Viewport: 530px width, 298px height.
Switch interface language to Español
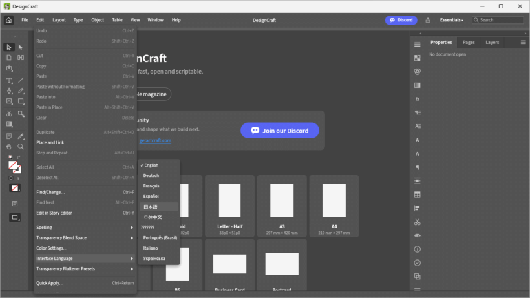point(159,197)
